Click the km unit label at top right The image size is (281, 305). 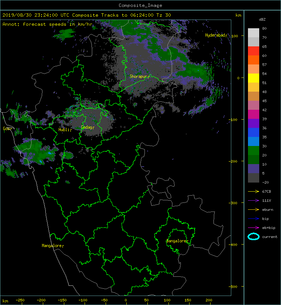(x=239, y=15)
